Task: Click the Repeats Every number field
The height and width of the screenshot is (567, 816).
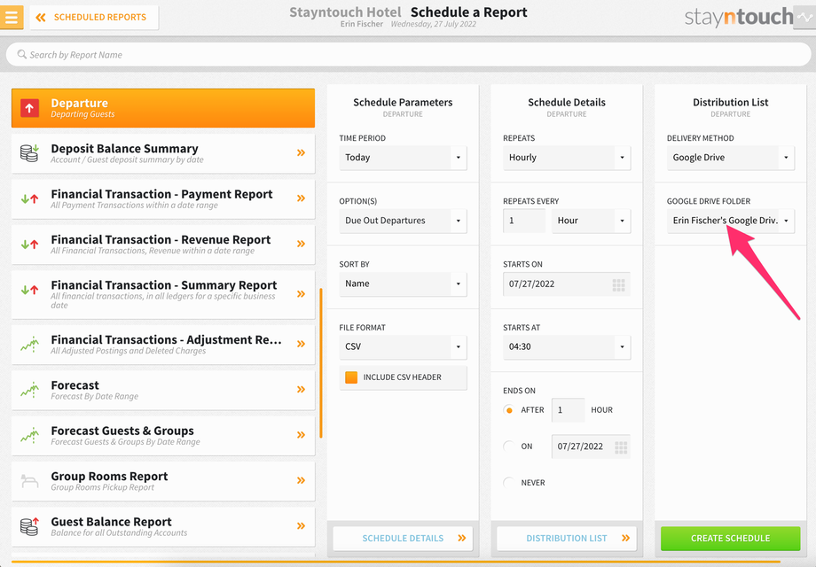Action: click(x=524, y=221)
